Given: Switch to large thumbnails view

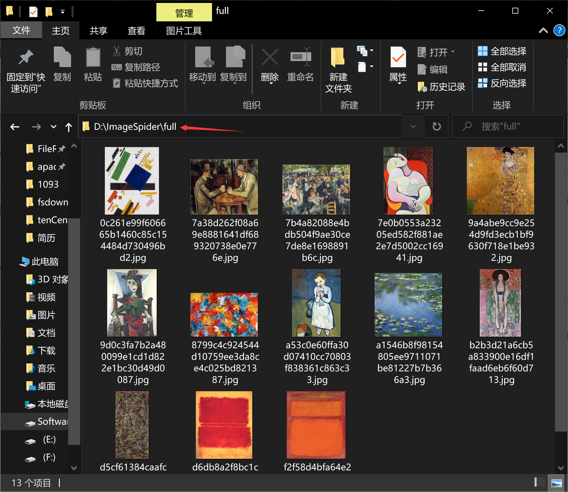Looking at the screenshot, I should click(556, 483).
